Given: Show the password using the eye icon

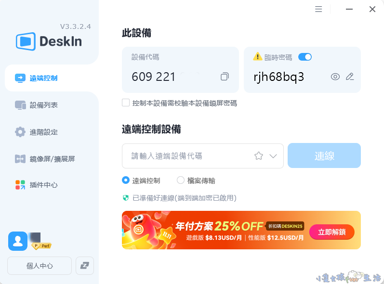Looking at the screenshot, I should pos(335,77).
